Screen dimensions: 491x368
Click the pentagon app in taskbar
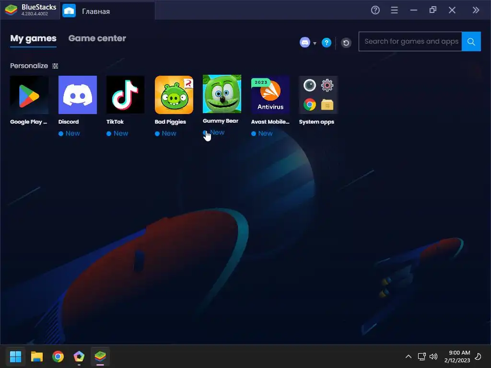click(x=79, y=356)
